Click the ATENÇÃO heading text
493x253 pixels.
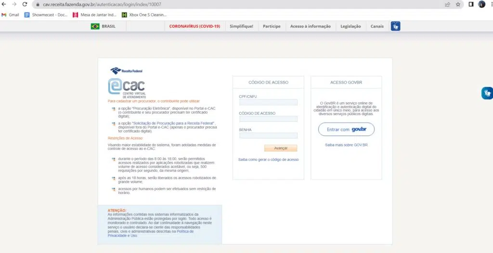click(x=117, y=210)
